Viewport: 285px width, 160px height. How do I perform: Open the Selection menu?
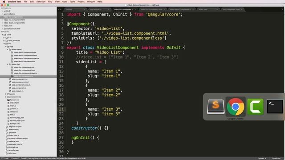[41, 1]
